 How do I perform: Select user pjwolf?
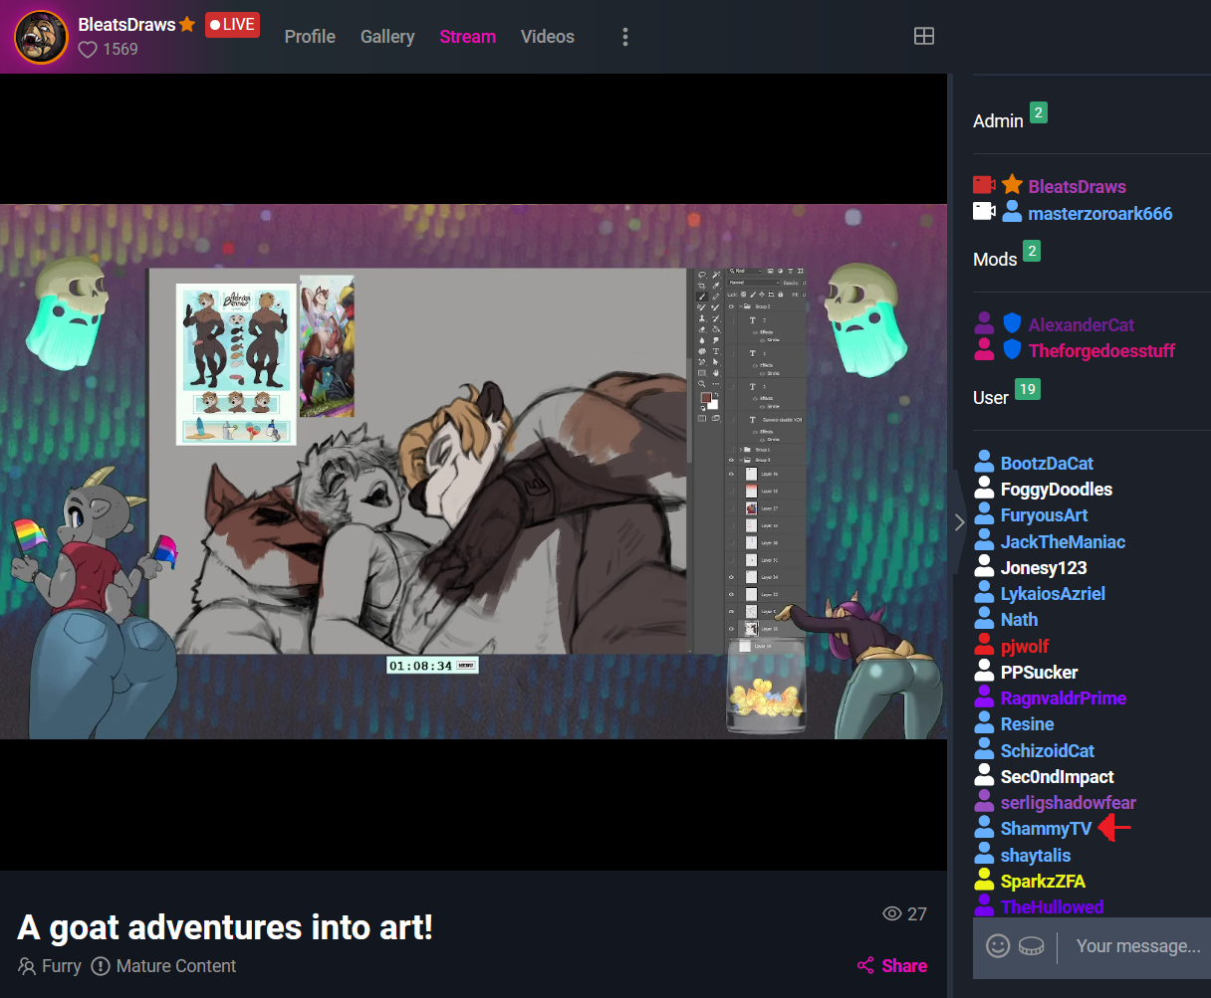click(x=1025, y=647)
